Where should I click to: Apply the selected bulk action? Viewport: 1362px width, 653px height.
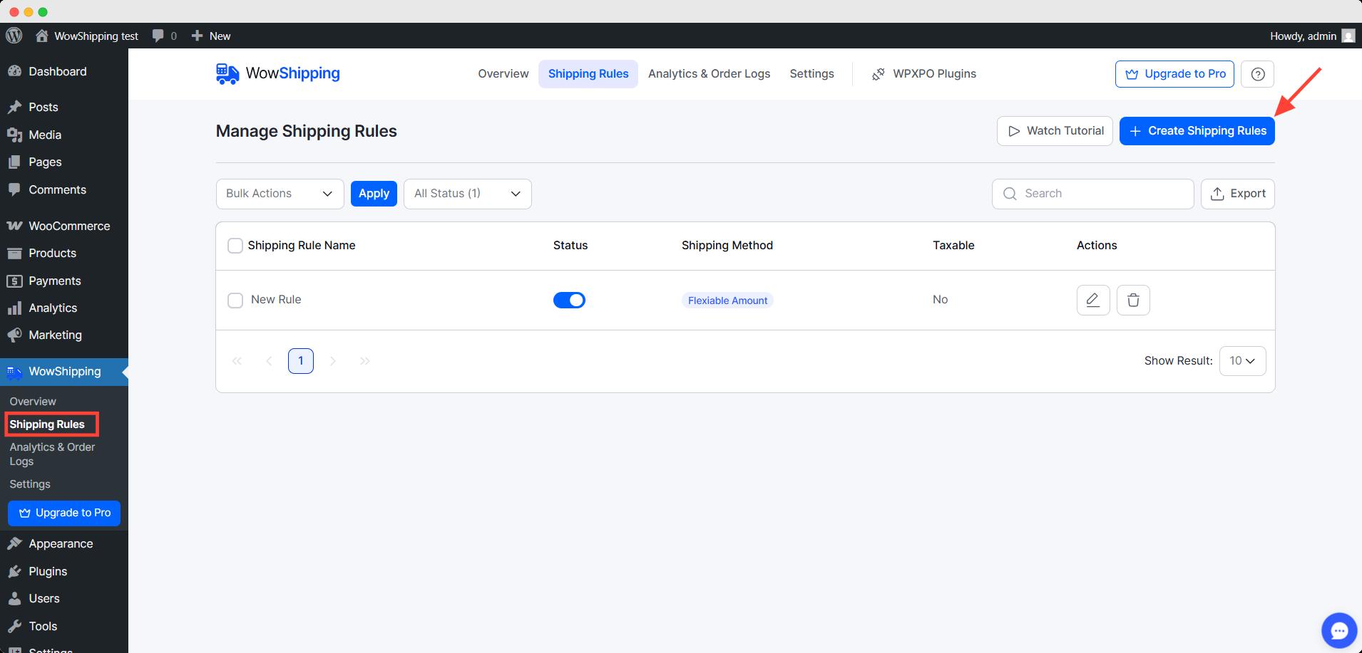pos(374,194)
